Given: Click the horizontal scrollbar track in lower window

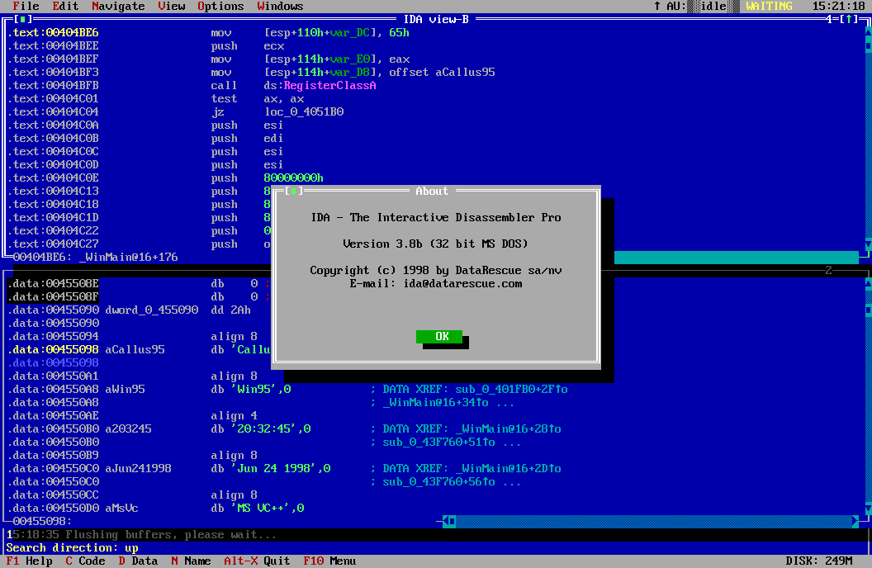Looking at the screenshot, I should [x=654, y=521].
